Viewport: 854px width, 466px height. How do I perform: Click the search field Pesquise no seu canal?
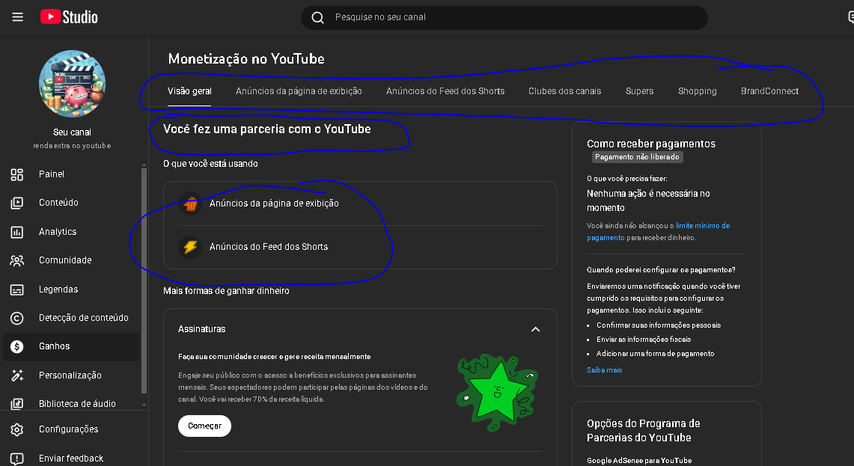coord(509,17)
